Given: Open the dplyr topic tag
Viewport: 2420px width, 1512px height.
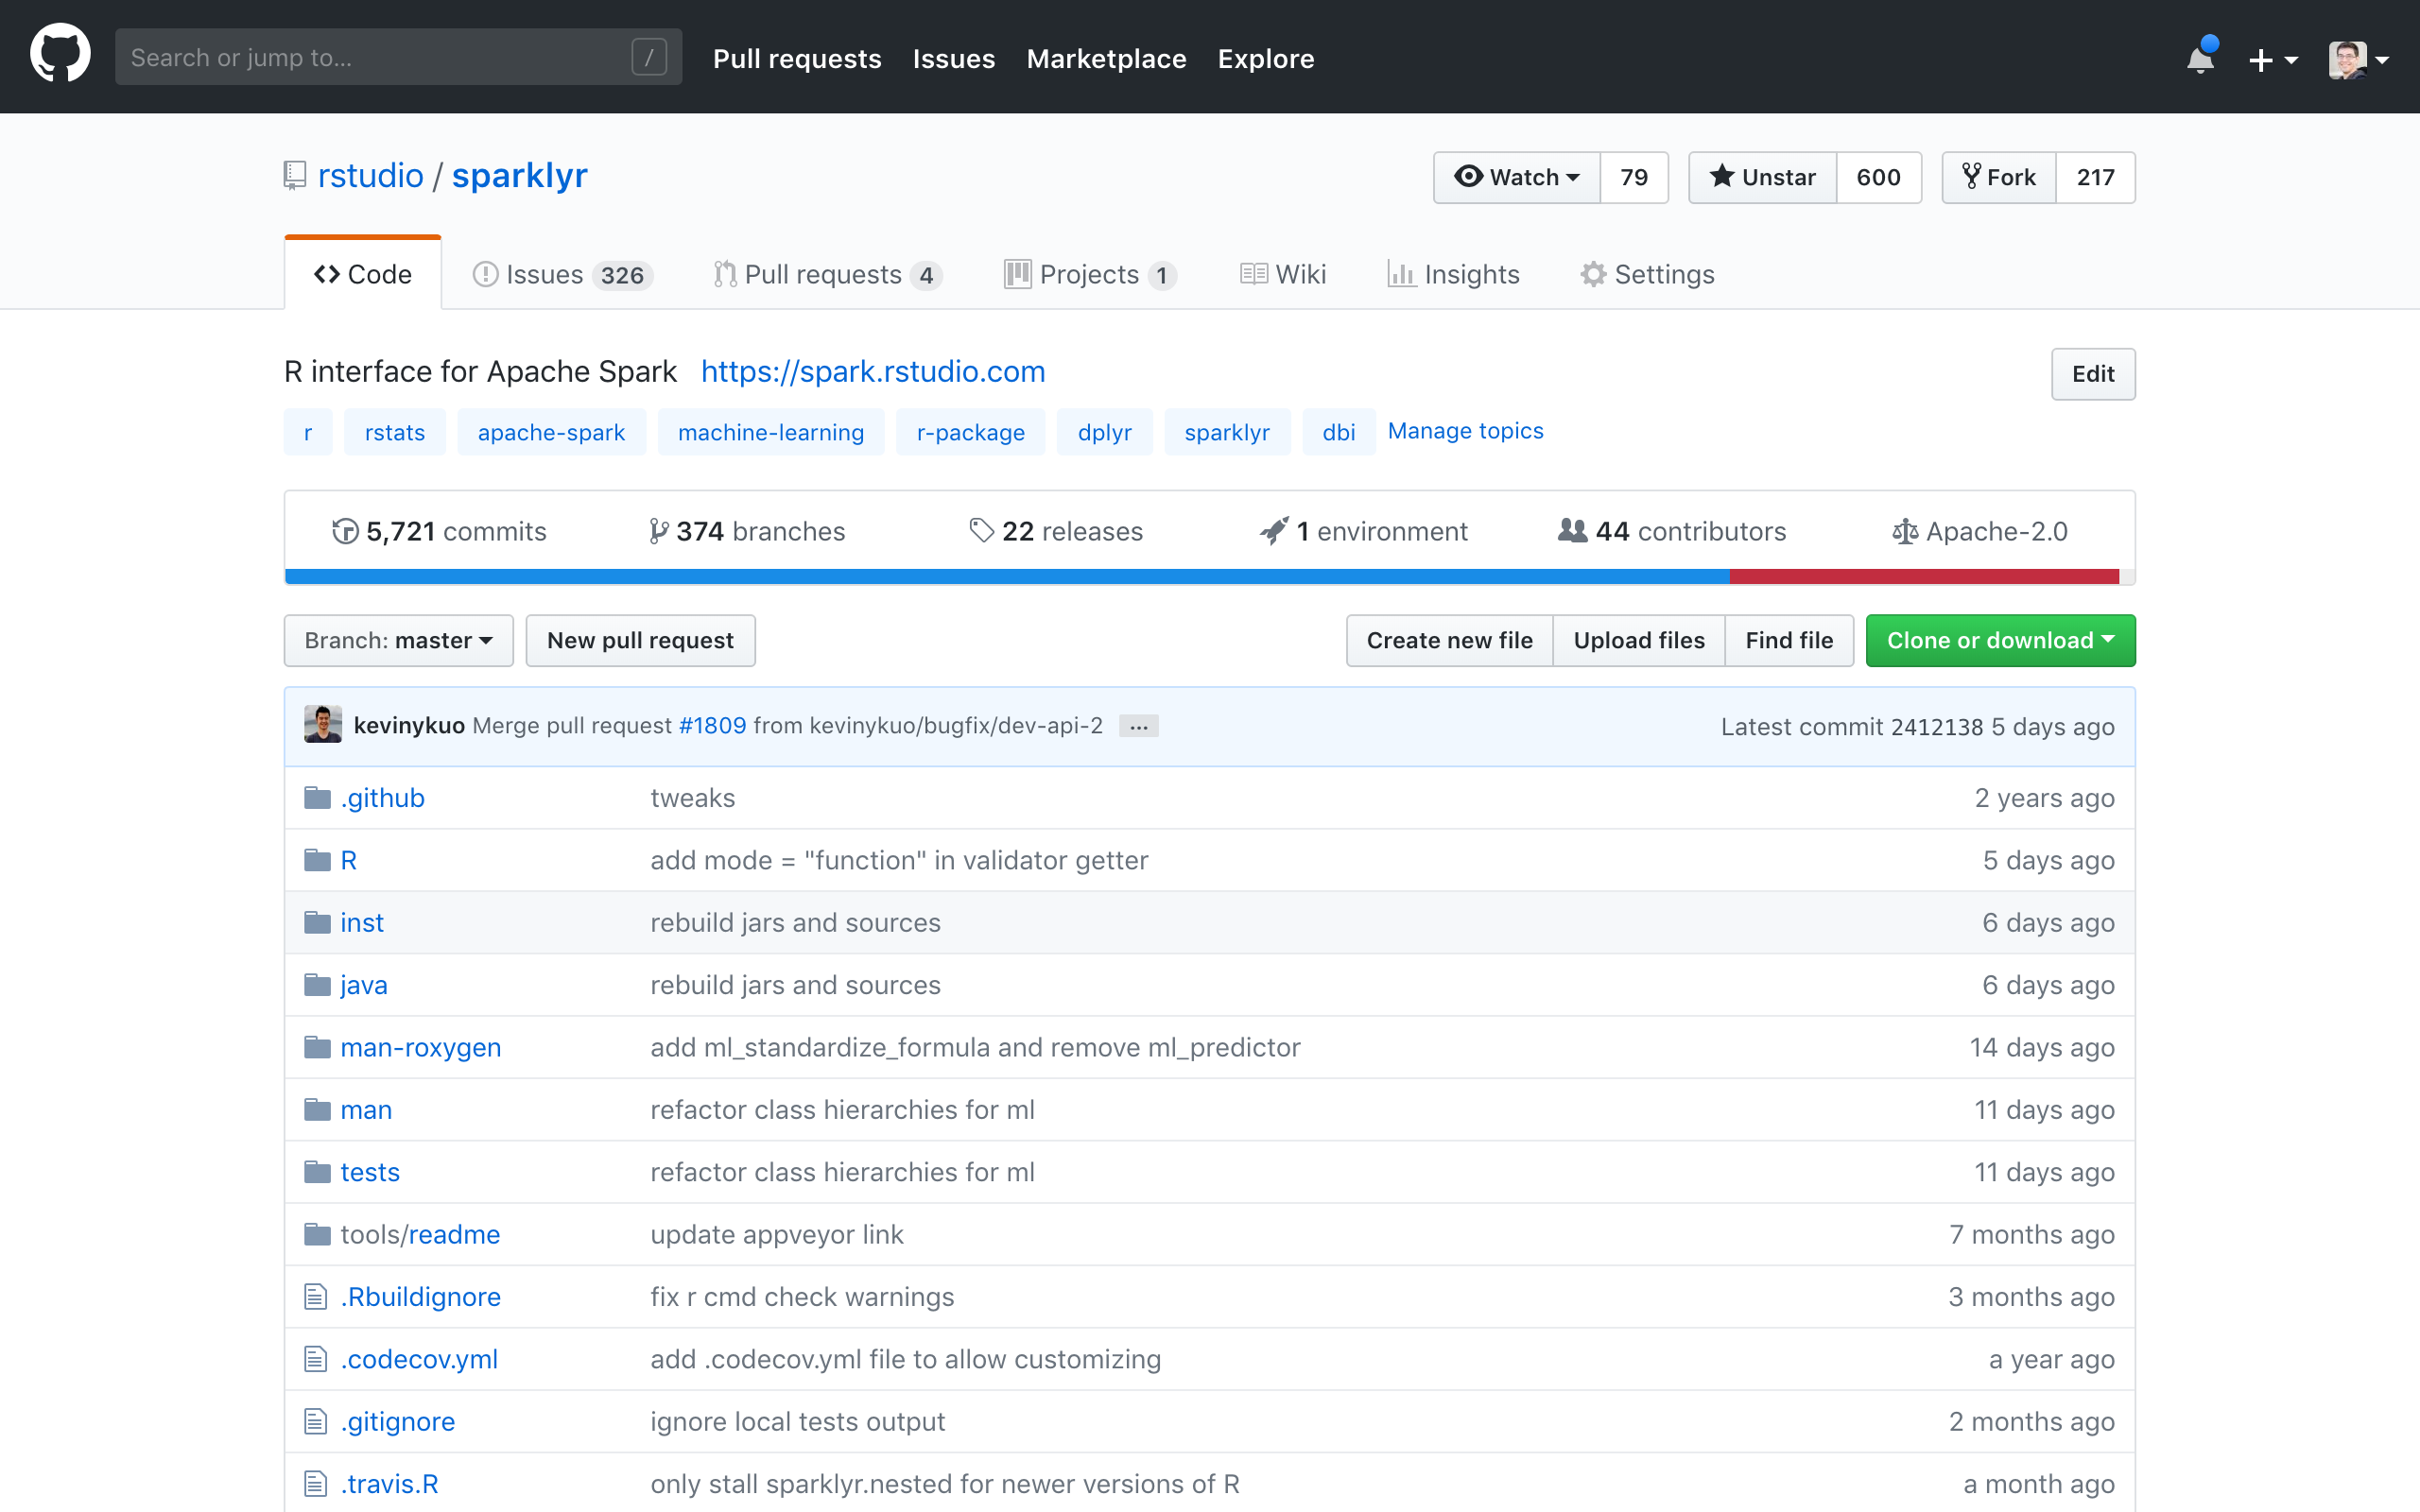Looking at the screenshot, I should (1105, 432).
